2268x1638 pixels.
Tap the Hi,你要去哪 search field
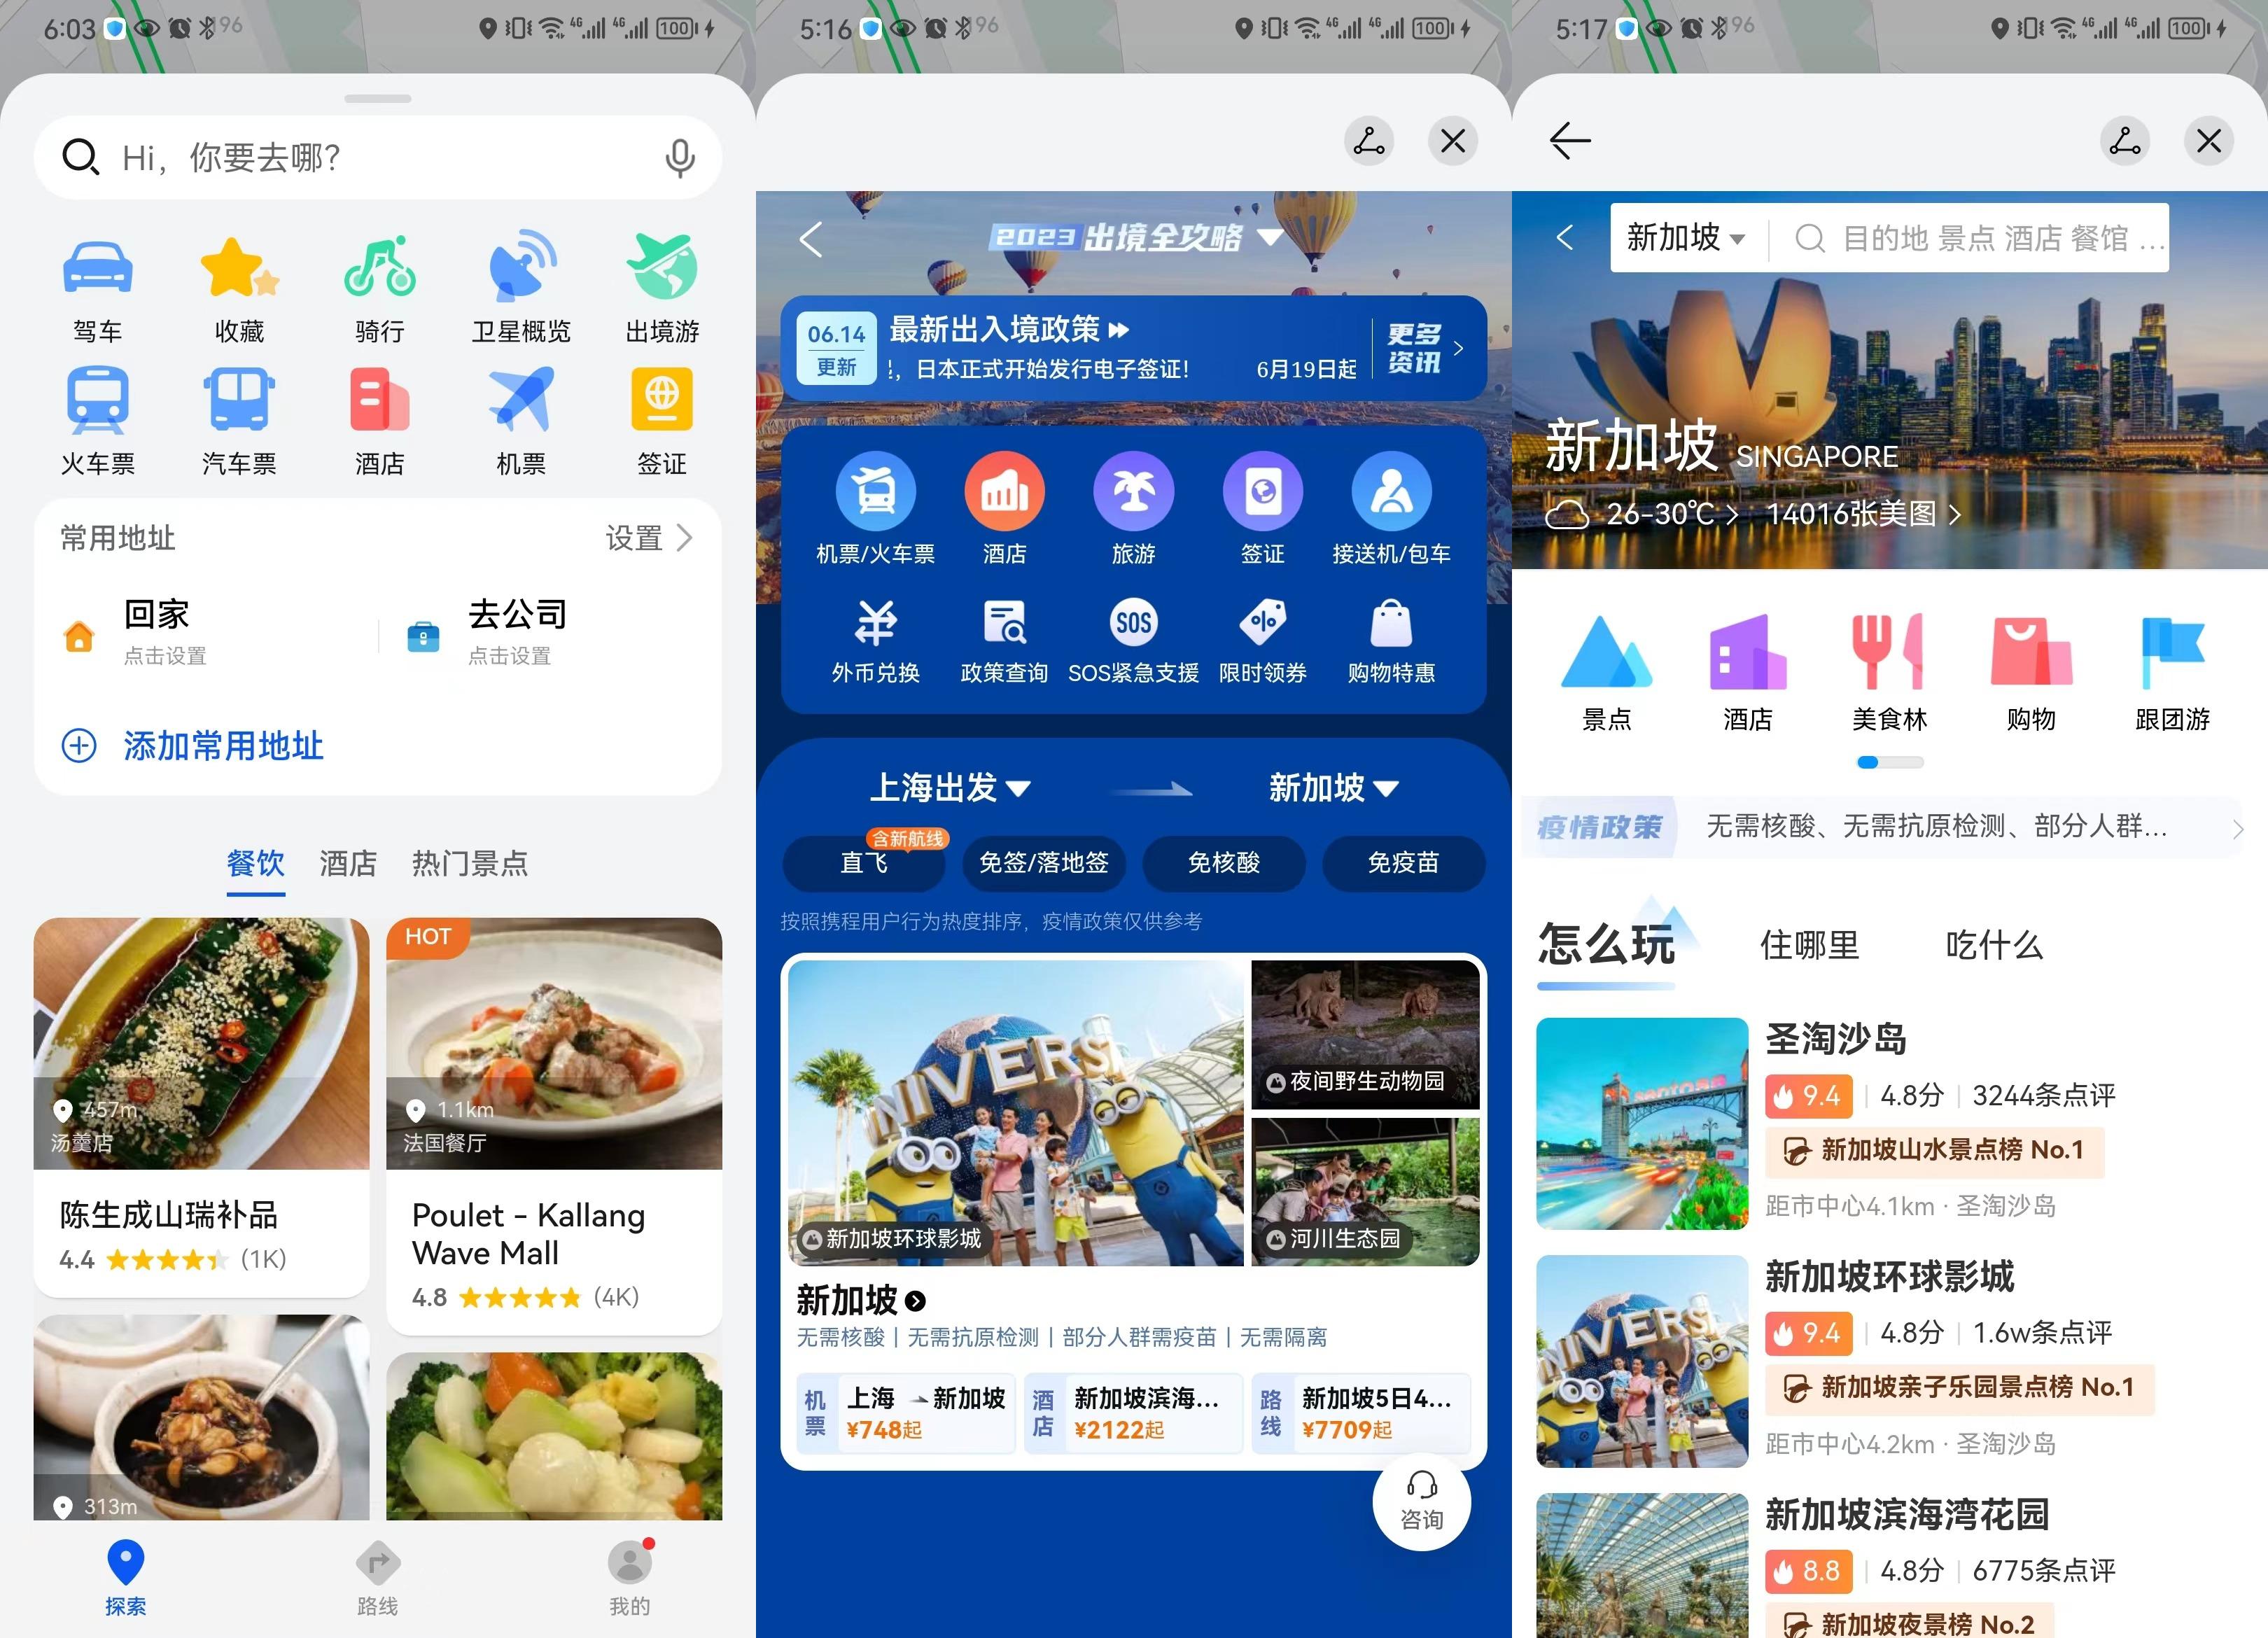378,158
